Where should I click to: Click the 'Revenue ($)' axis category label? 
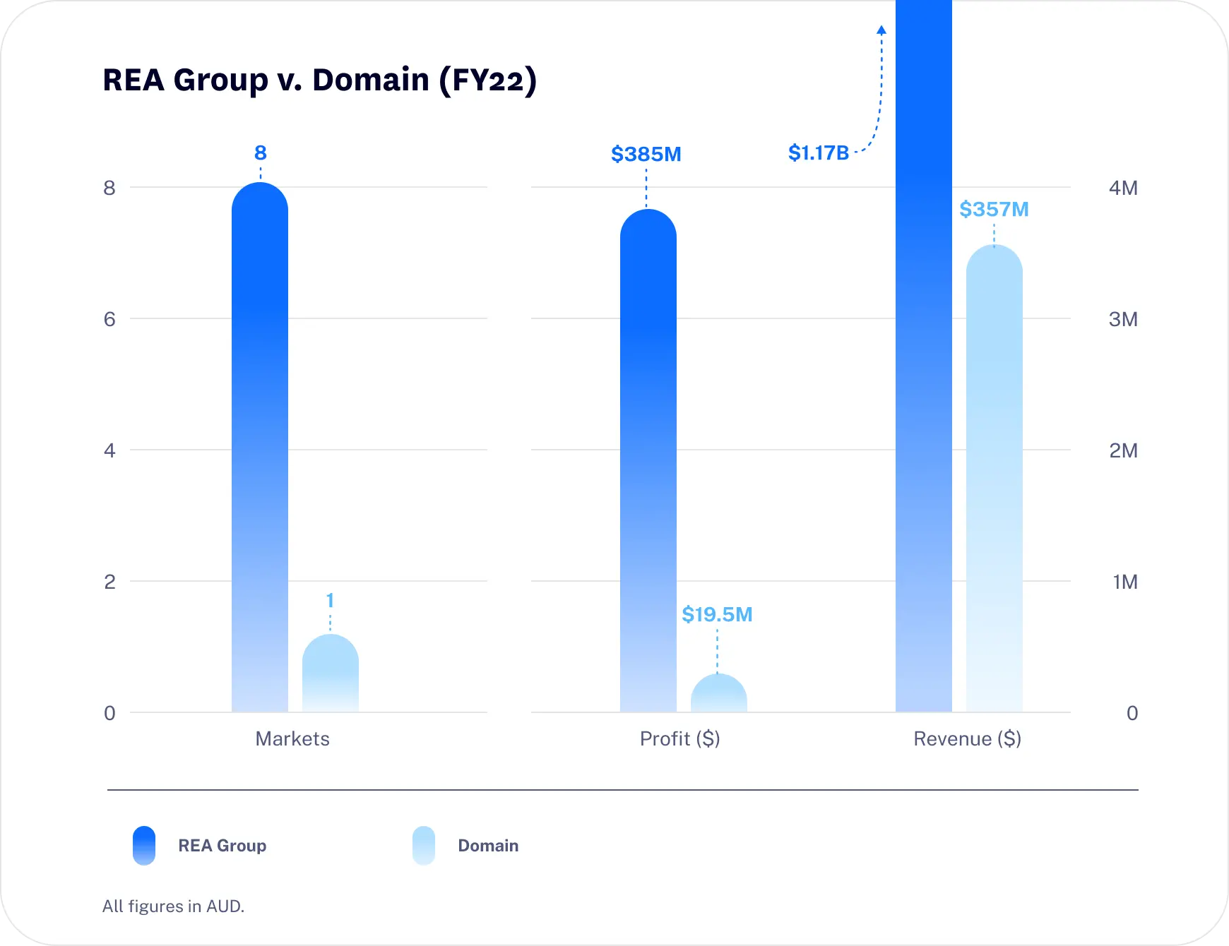pos(968,738)
